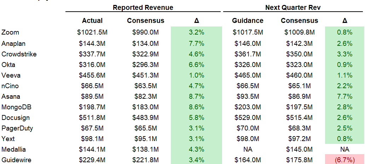The width and height of the screenshot is (365, 164).
Task: Click Medallia's actual revenue $144.1M
Action: pyautogui.click(x=92, y=150)
